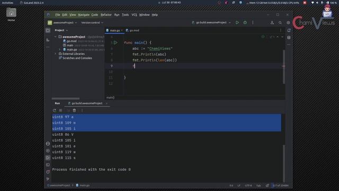Open the Navigate menu
Viewport: 339px width, 191px height.
(84, 15)
